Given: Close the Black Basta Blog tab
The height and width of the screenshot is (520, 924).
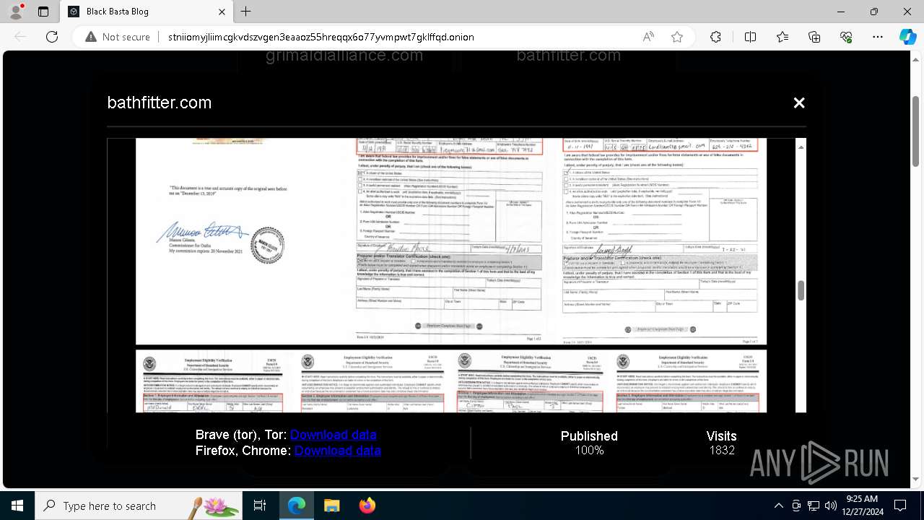Looking at the screenshot, I should coord(222,12).
